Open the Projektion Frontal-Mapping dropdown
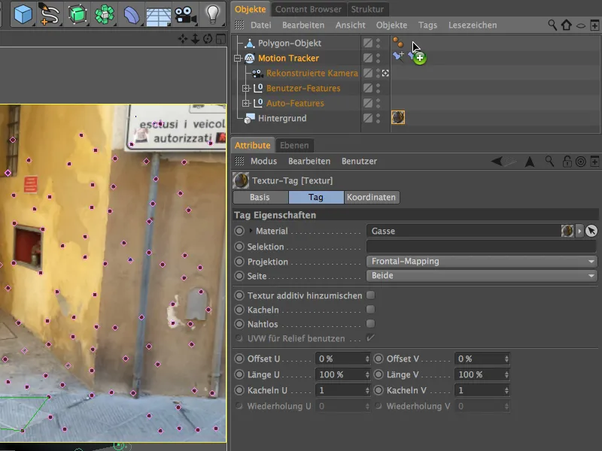The width and height of the screenshot is (602, 451). [482, 262]
